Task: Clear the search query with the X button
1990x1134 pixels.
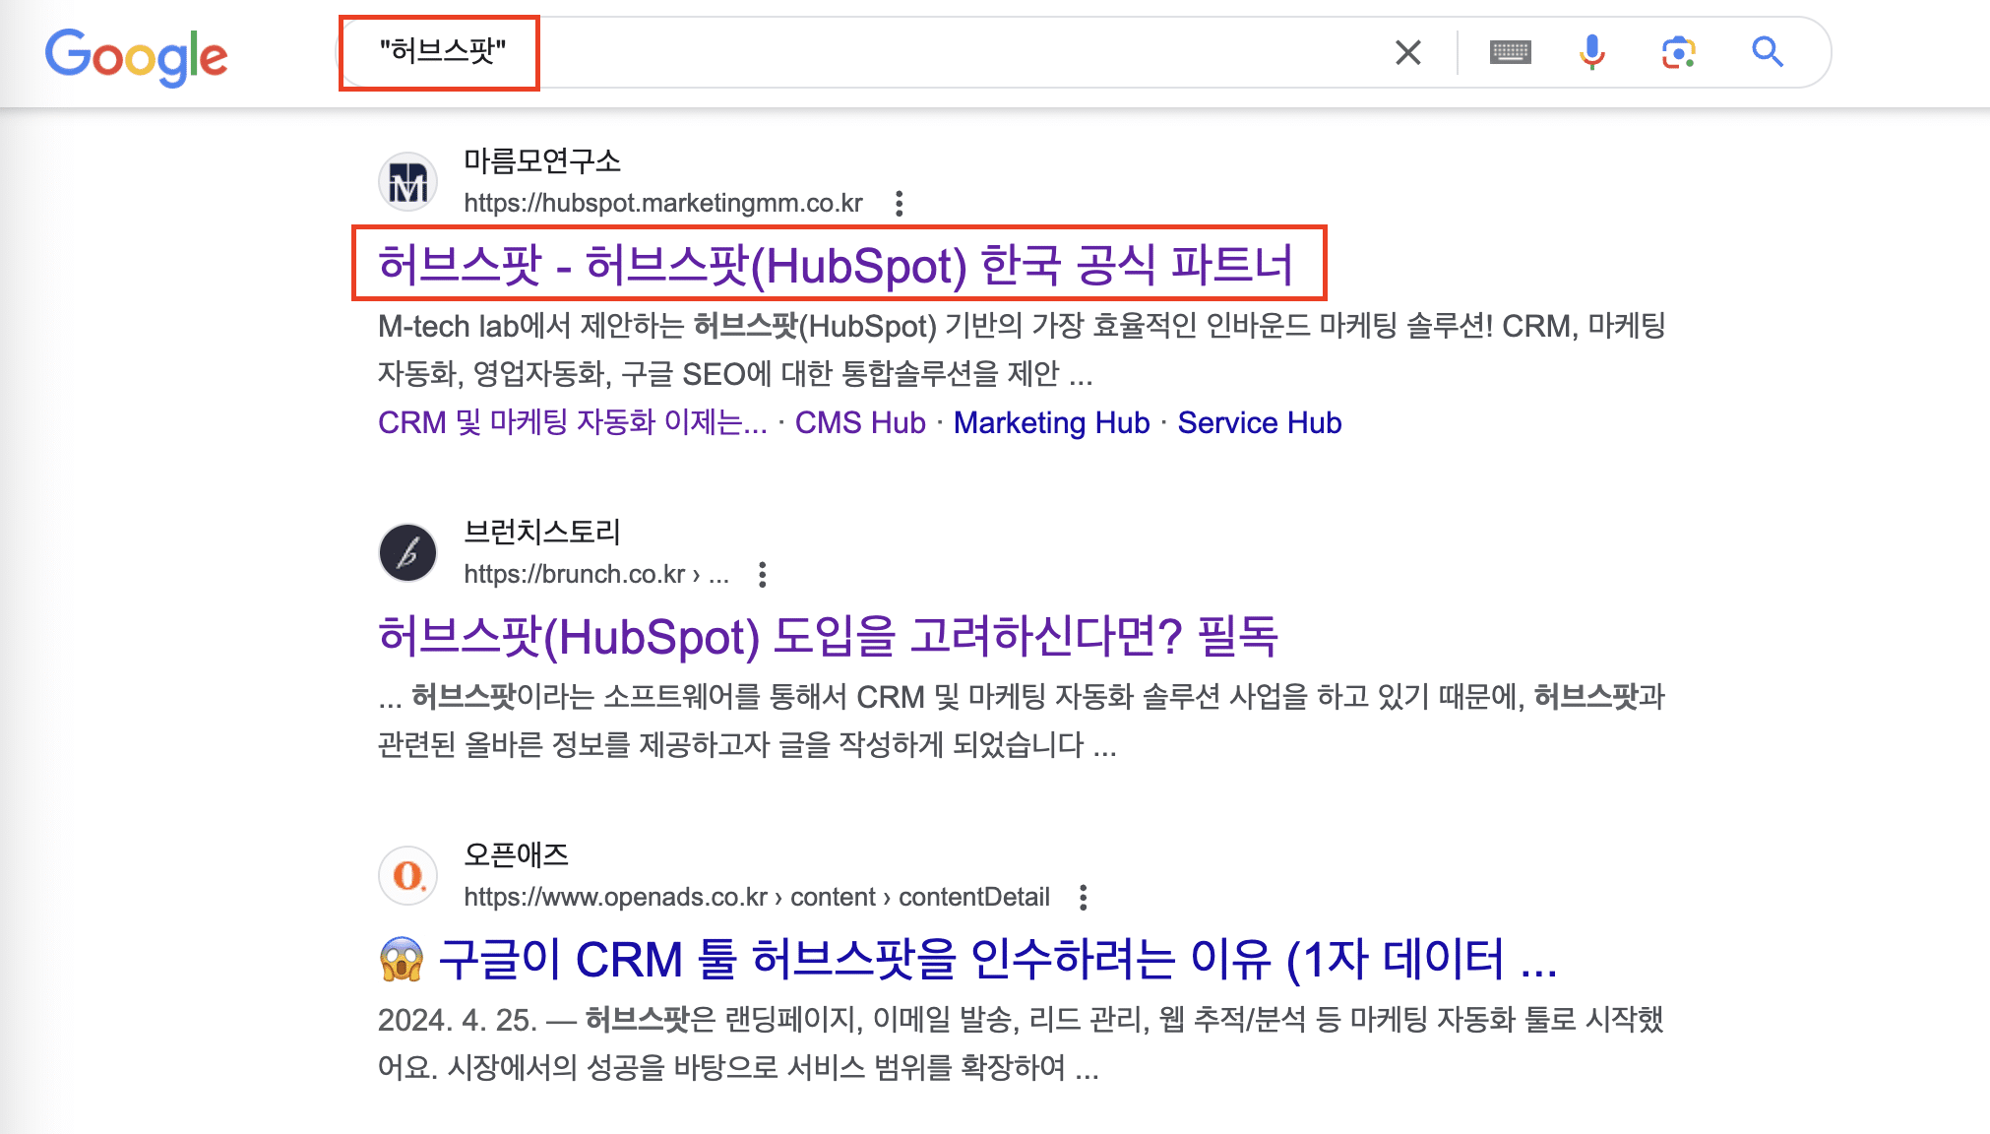Action: coord(1408,53)
